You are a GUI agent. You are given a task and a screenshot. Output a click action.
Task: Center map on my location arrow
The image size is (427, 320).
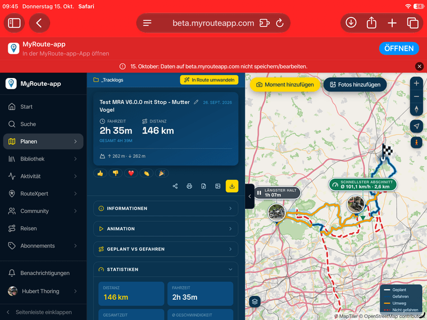(416, 126)
